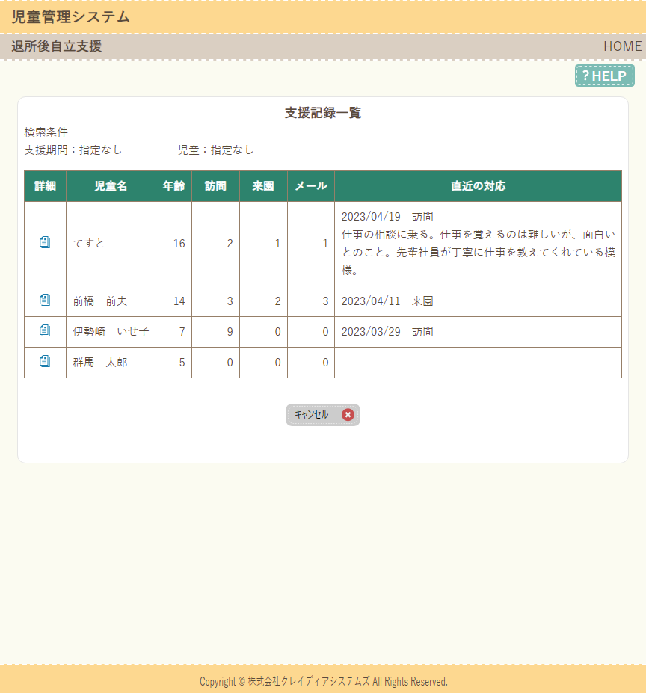Click the 児童名 column header

tap(111, 186)
